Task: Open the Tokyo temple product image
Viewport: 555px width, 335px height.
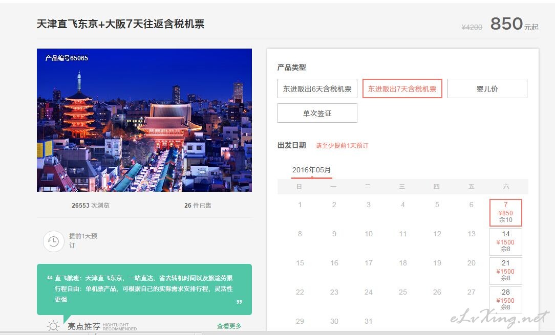Action: point(144,120)
